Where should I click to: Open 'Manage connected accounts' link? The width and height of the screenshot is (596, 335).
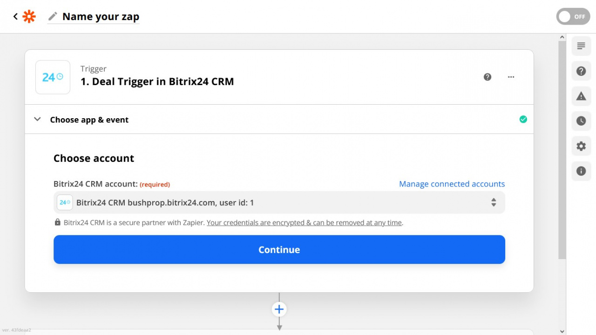coord(452,184)
